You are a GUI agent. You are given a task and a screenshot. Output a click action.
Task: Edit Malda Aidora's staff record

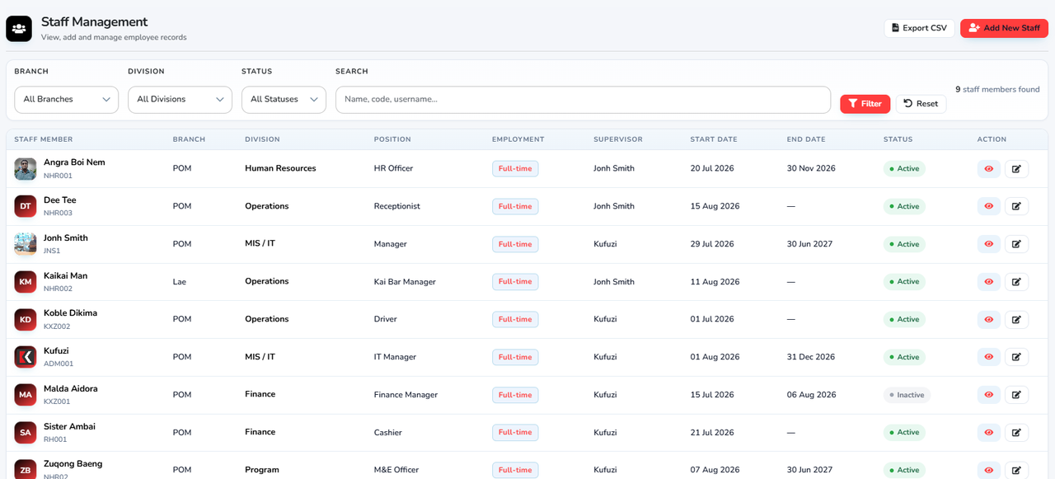tap(1016, 395)
